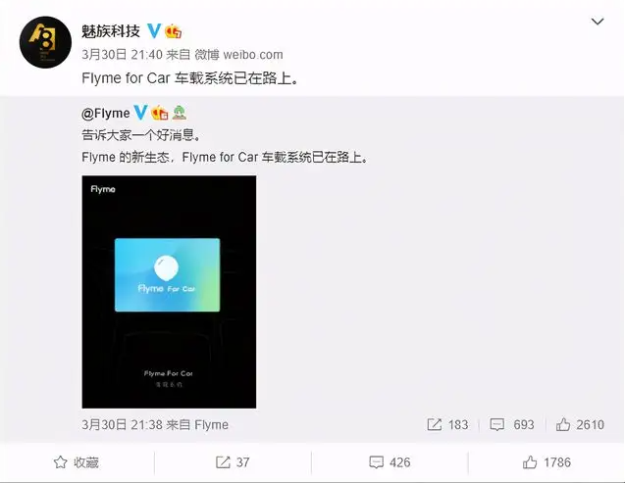The width and height of the screenshot is (625, 483).
Task: Open the post options chevron menu
Action: pyautogui.click(x=598, y=22)
